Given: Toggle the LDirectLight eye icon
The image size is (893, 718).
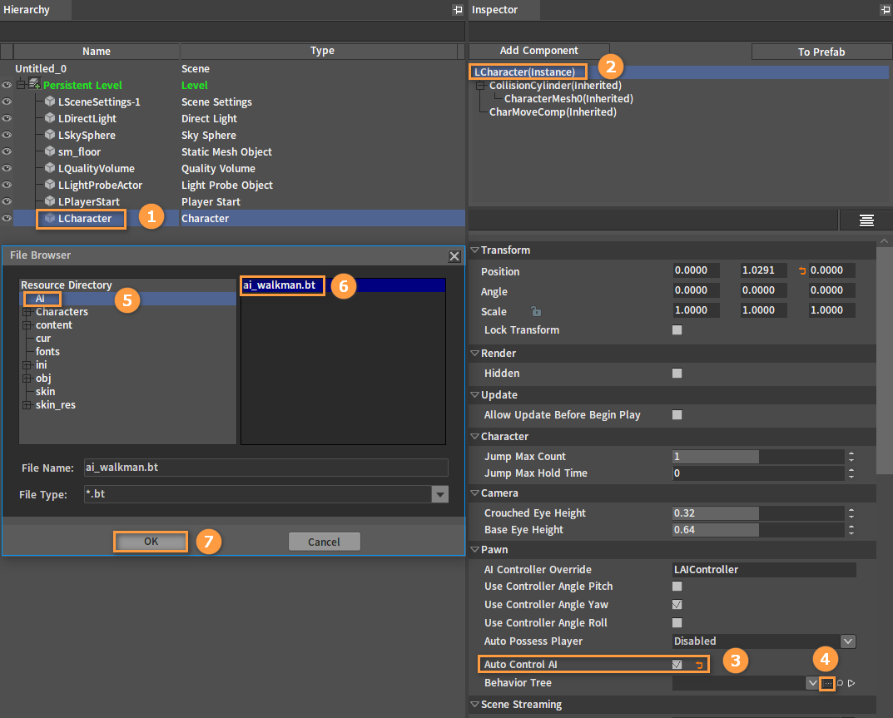Looking at the screenshot, I should pyautogui.click(x=7, y=118).
